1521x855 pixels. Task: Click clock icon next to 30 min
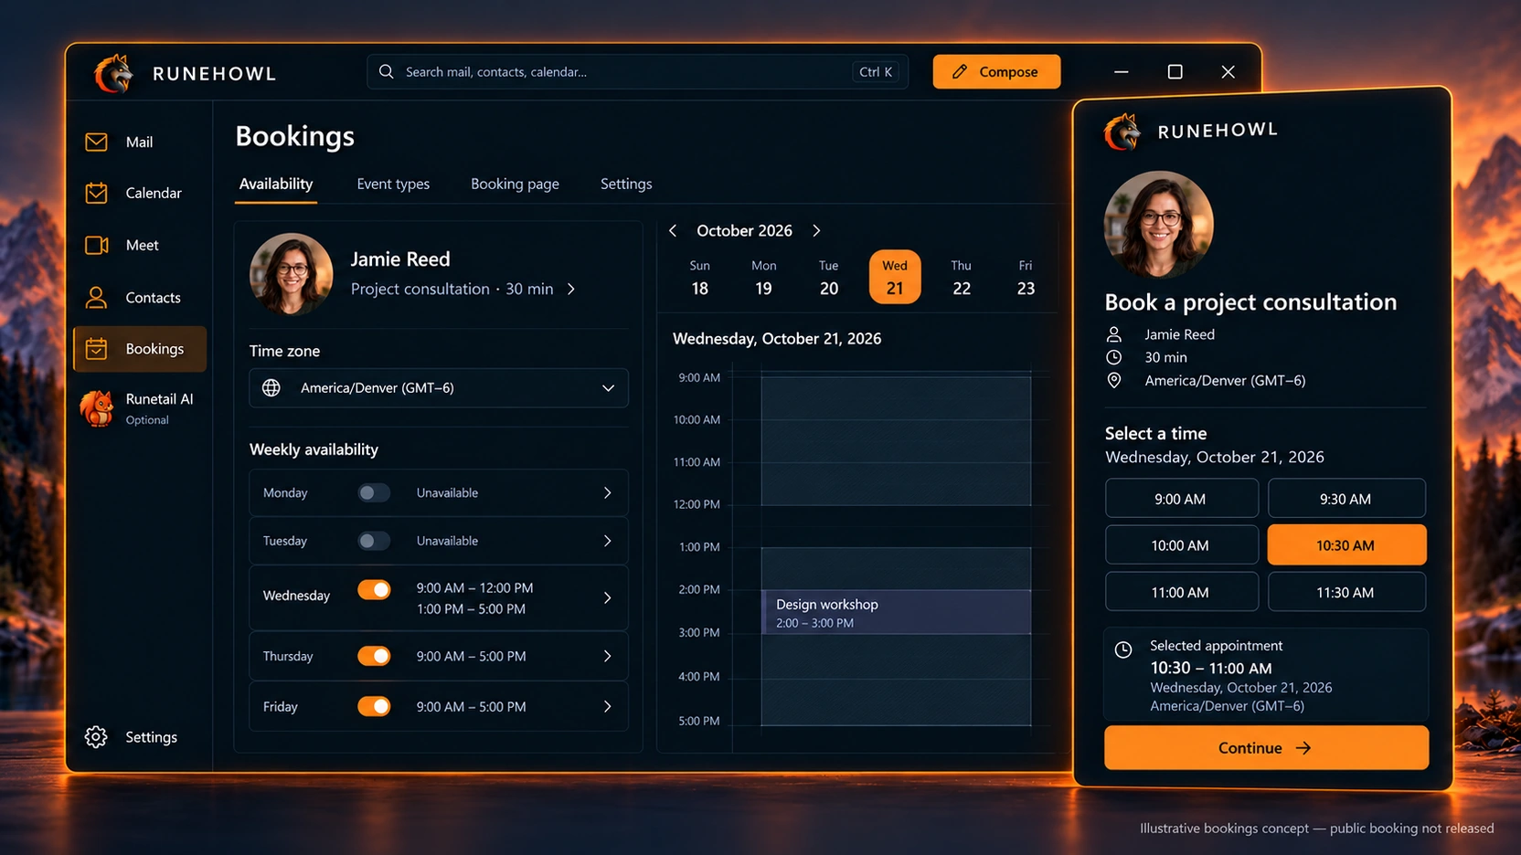click(1113, 357)
